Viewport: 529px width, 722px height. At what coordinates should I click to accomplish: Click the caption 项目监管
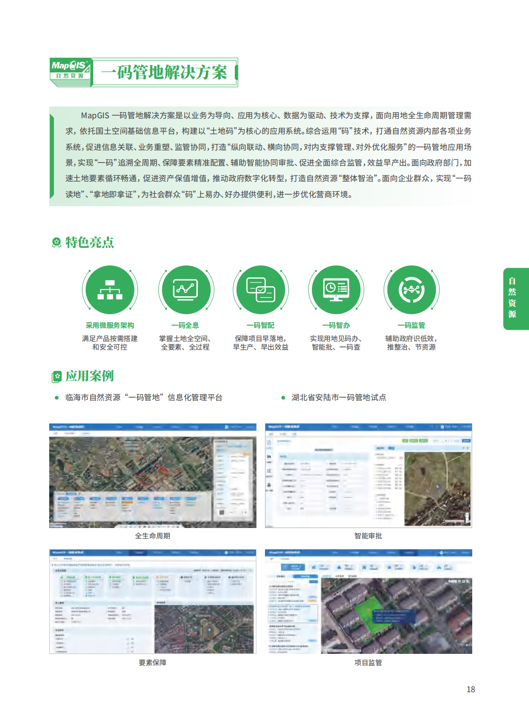pos(369,663)
